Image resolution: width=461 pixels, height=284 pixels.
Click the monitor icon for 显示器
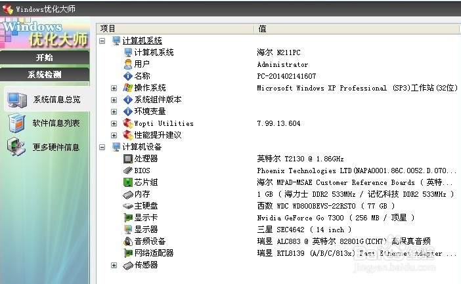click(128, 230)
